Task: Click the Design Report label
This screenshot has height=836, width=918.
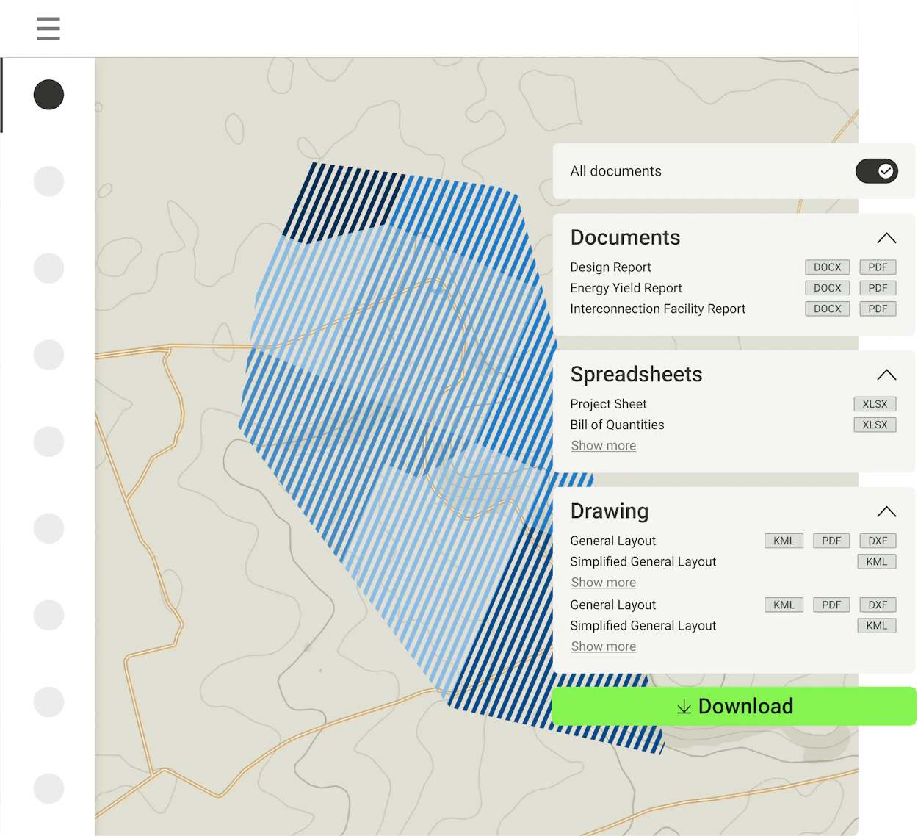Action: 610,267
